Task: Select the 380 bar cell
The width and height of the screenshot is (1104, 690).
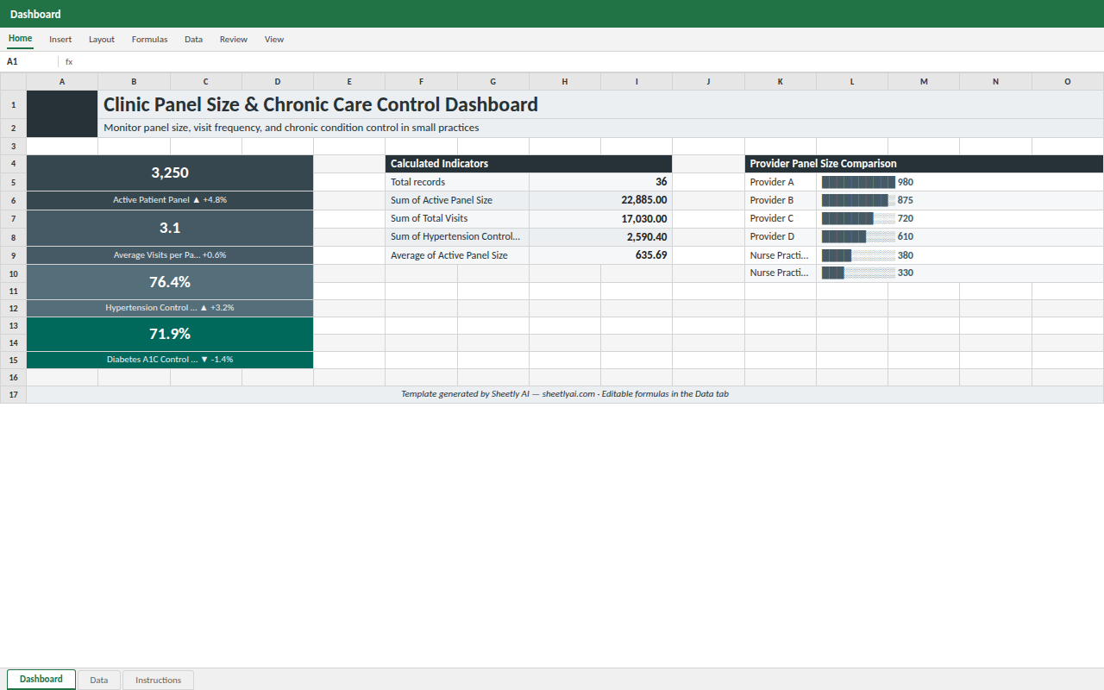Action: coord(960,255)
